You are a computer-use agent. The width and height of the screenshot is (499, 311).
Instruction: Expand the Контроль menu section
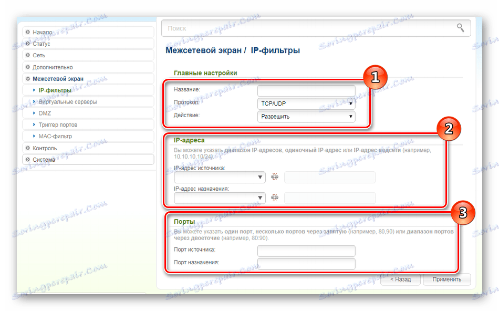[88, 148]
